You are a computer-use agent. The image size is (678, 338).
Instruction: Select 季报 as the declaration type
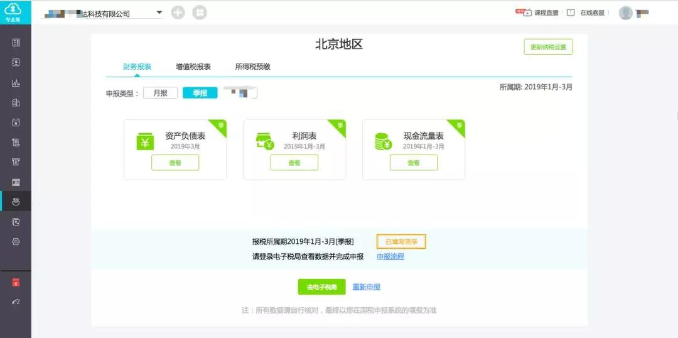200,93
